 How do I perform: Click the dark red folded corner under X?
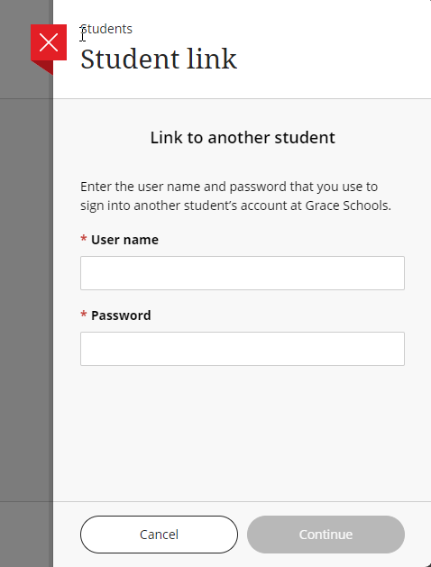point(45,67)
